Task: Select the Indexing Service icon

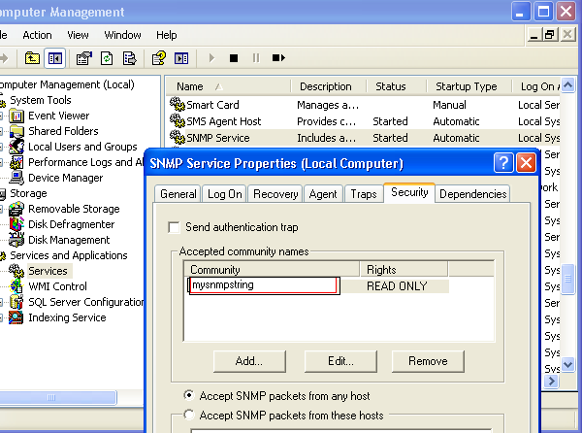Action: click(x=16, y=317)
